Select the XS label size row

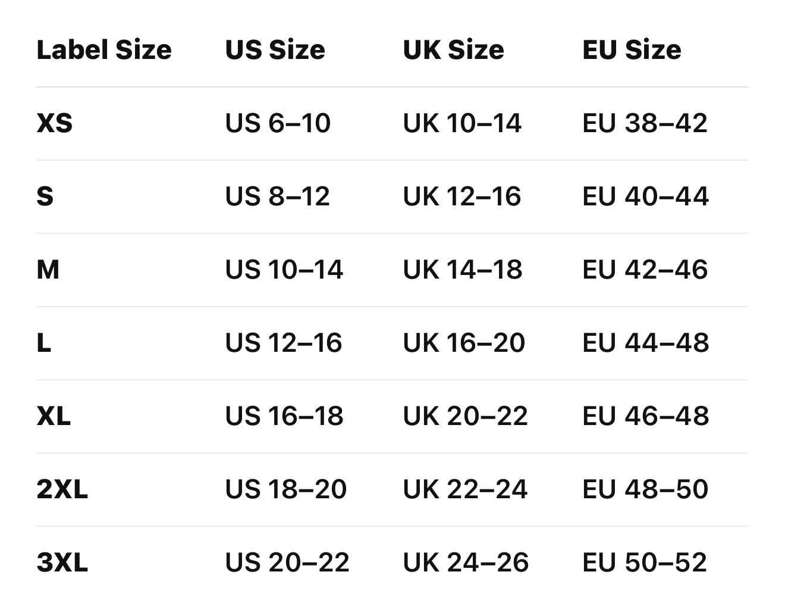coord(55,124)
